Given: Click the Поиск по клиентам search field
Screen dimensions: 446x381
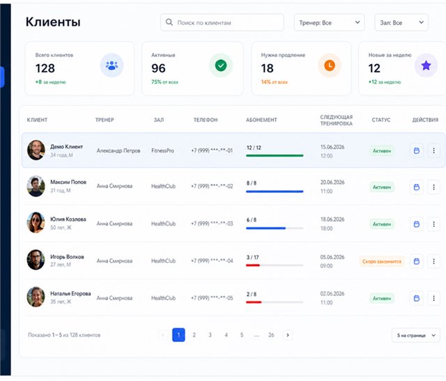Looking at the screenshot, I should click(x=222, y=22).
